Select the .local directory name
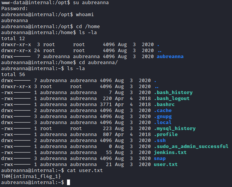The image size is (232, 187). 164,122
